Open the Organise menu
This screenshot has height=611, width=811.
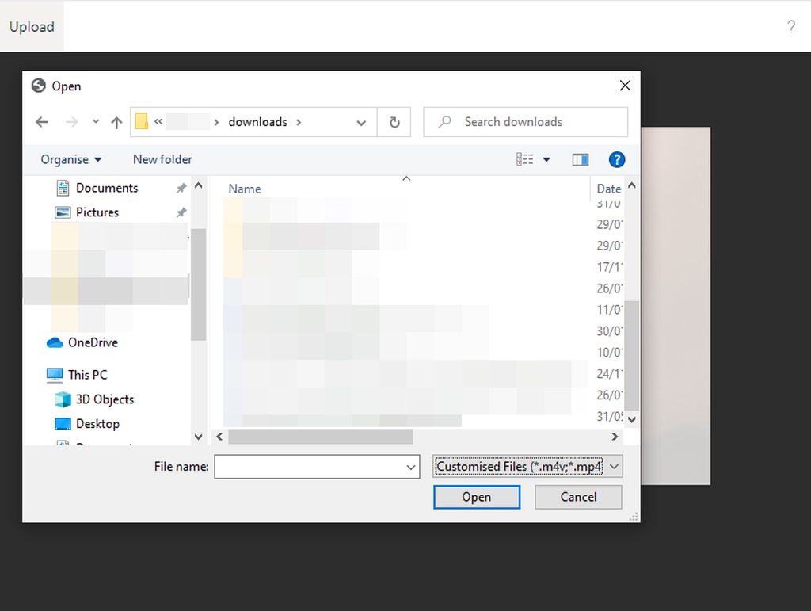pyautogui.click(x=70, y=159)
